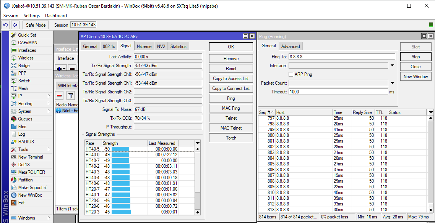The height and width of the screenshot is (223, 435).
Task: Click the filter funnel icon in Wireless Tables
Action: (71, 95)
